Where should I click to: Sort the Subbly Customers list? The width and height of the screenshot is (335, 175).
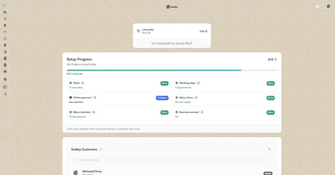pos(269,149)
